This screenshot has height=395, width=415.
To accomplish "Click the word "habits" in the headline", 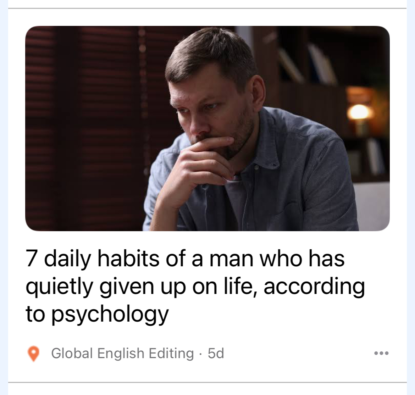I will point(129,259).
